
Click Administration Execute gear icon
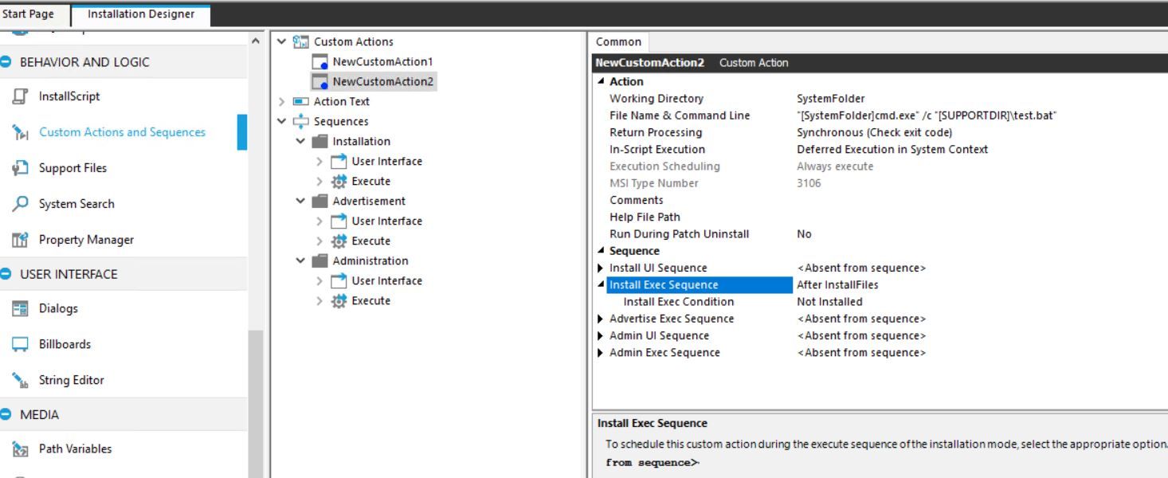[x=339, y=300]
